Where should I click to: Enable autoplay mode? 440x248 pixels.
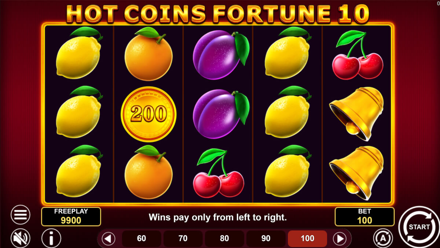click(383, 238)
